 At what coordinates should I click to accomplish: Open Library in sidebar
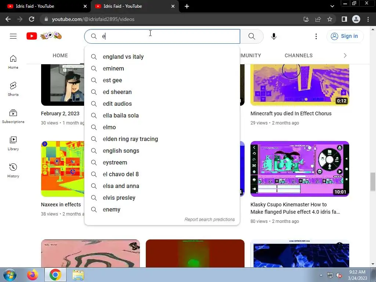coord(13,144)
